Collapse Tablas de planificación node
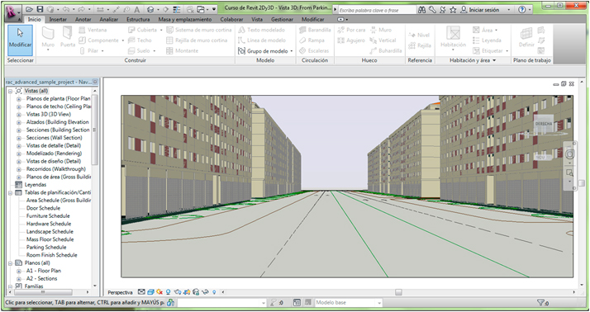 (x=10, y=193)
